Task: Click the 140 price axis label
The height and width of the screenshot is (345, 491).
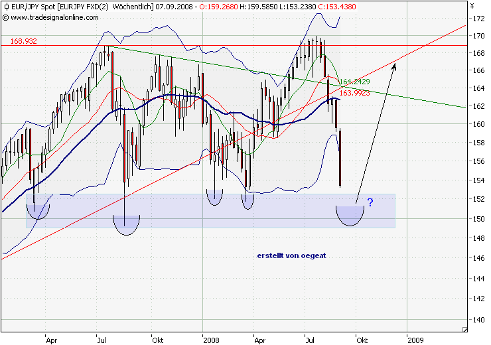Action: point(478,320)
